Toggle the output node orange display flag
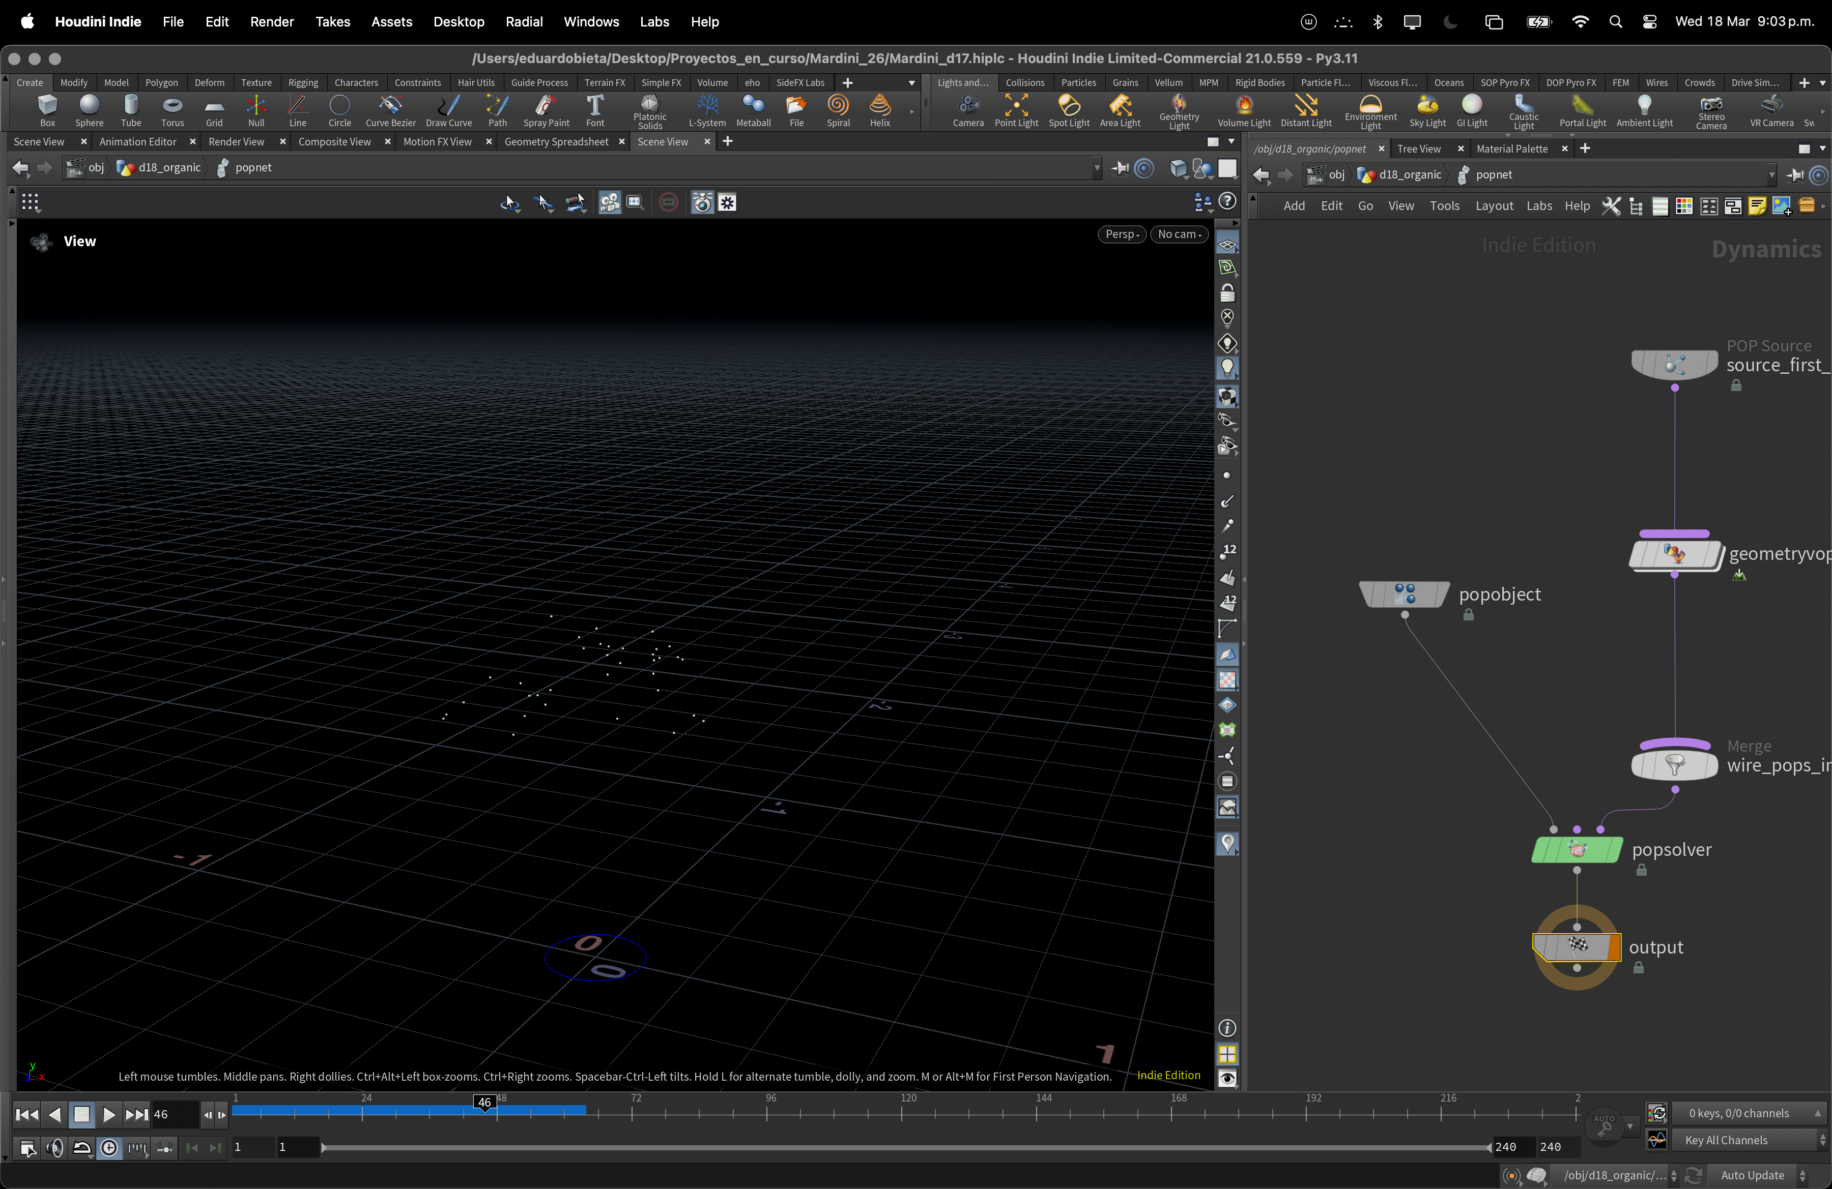Viewport: 1832px width, 1189px height. (1614, 947)
